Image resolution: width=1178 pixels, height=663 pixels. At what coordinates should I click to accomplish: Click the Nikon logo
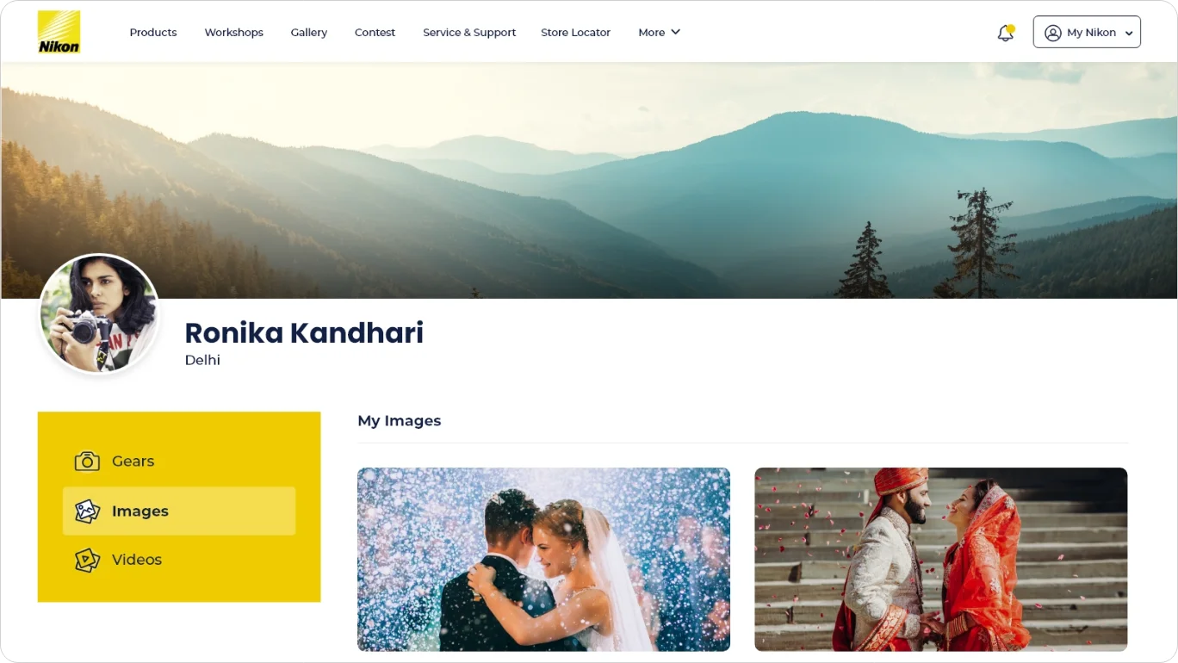(x=59, y=32)
